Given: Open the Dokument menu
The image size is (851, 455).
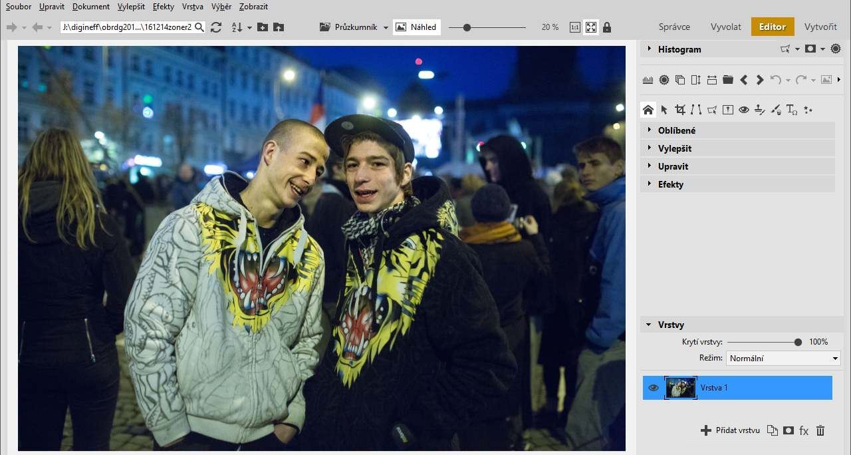Looking at the screenshot, I should click(x=91, y=7).
